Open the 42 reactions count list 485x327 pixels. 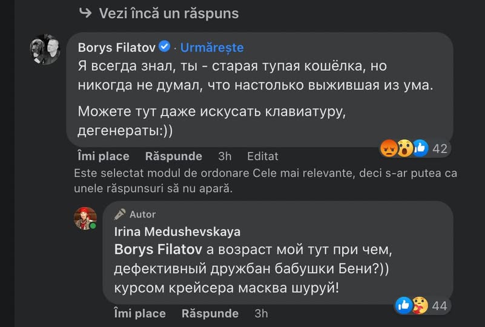pos(440,148)
